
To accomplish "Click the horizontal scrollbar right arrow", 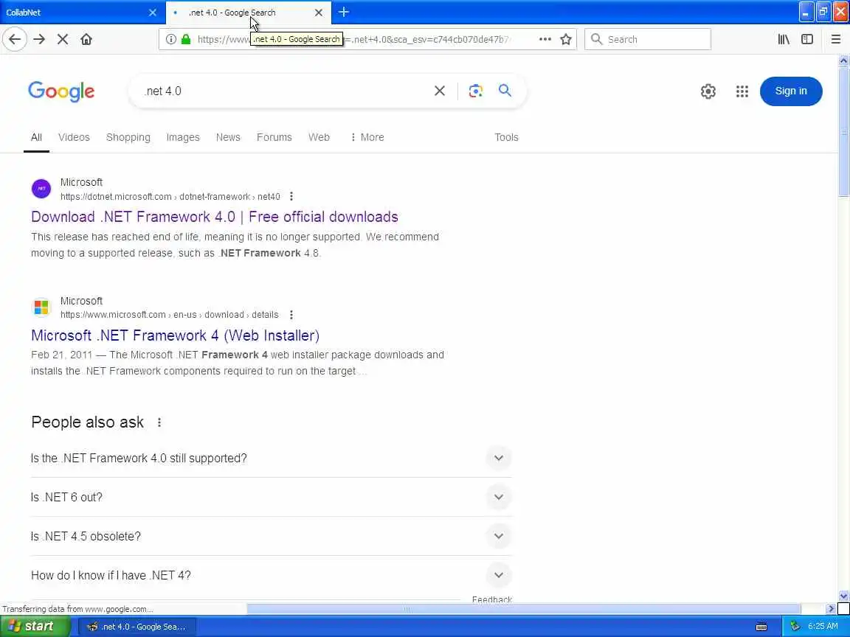I will pos(831,609).
